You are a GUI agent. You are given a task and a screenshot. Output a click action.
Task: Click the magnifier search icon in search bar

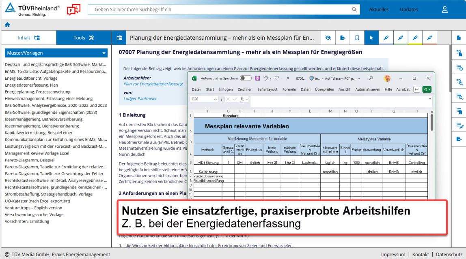pyautogui.click(x=354, y=10)
